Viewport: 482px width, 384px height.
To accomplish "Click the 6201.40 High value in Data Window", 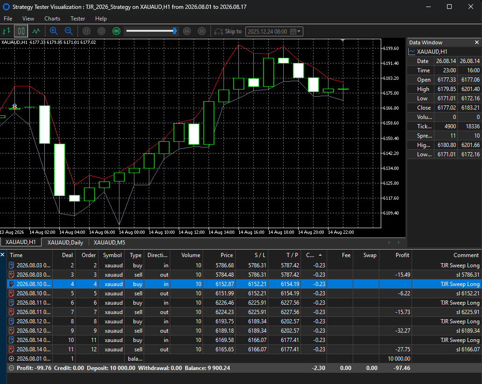I will 470,89.
